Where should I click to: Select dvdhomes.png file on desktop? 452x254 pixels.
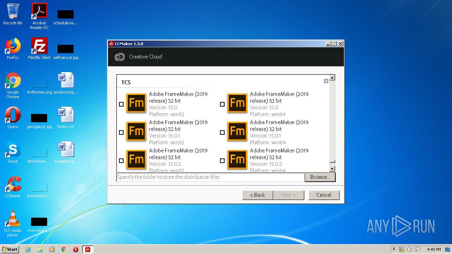(x=39, y=86)
